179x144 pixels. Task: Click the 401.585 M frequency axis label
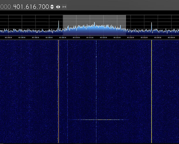8,38
